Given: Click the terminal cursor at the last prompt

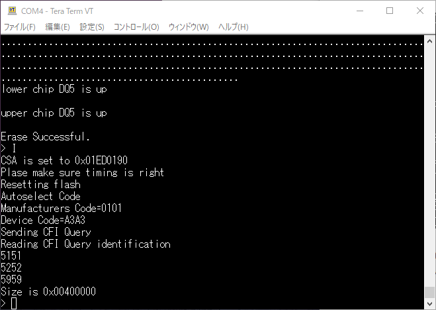Looking at the screenshot, I should point(14,304).
